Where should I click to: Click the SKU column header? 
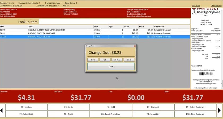point(14,27)
